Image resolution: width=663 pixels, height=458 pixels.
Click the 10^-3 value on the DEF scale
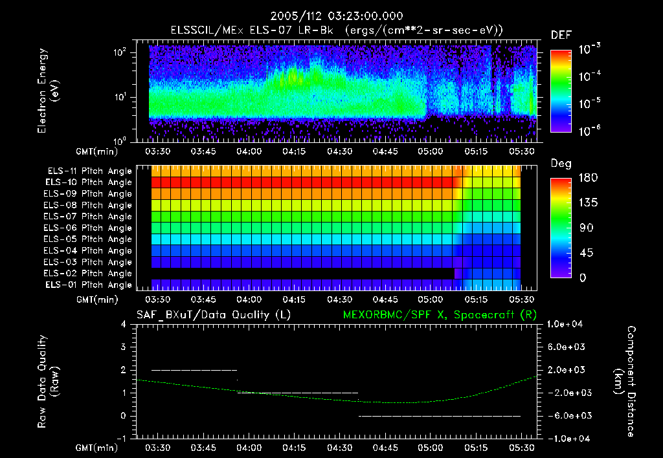(x=590, y=49)
